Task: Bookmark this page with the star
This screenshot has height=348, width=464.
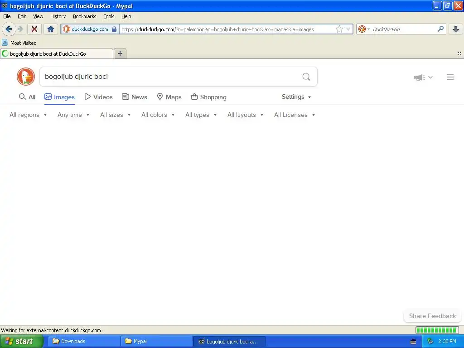Action: (339, 29)
